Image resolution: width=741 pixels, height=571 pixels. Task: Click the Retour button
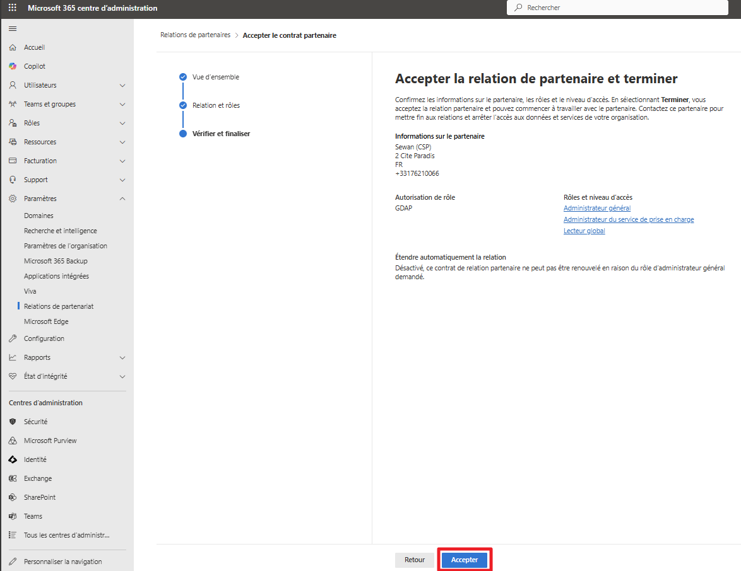click(x=415, y=560)
